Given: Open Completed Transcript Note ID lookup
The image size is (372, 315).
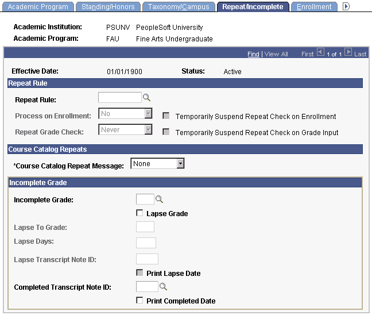Looking at the screenshot, I should [x=163, y=286].
